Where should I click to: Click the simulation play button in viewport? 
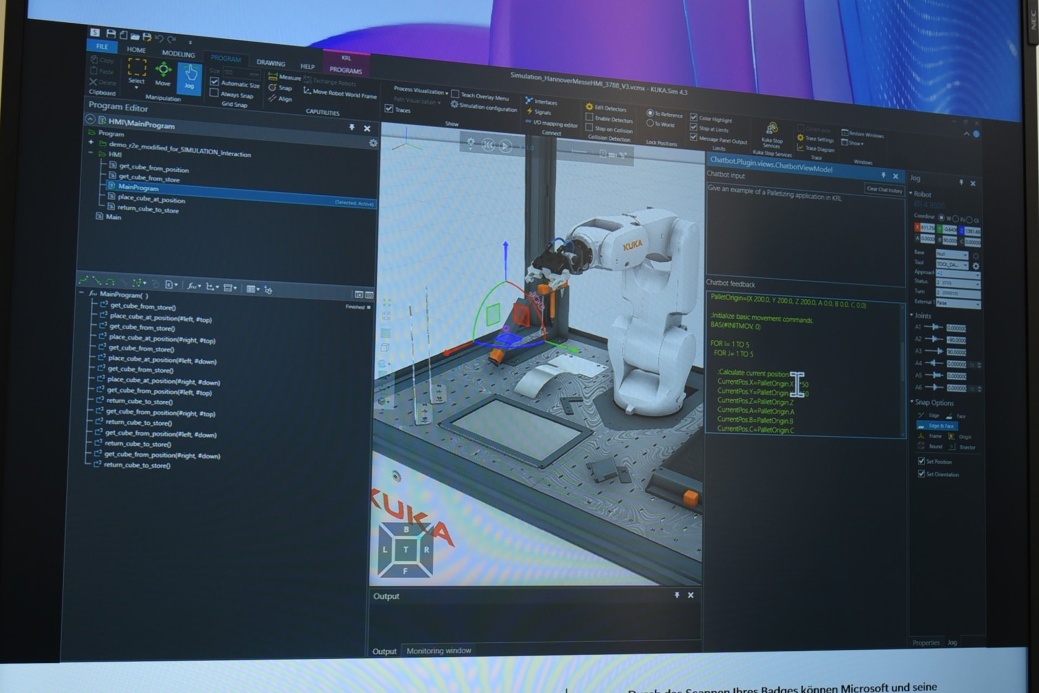(505, 146)
